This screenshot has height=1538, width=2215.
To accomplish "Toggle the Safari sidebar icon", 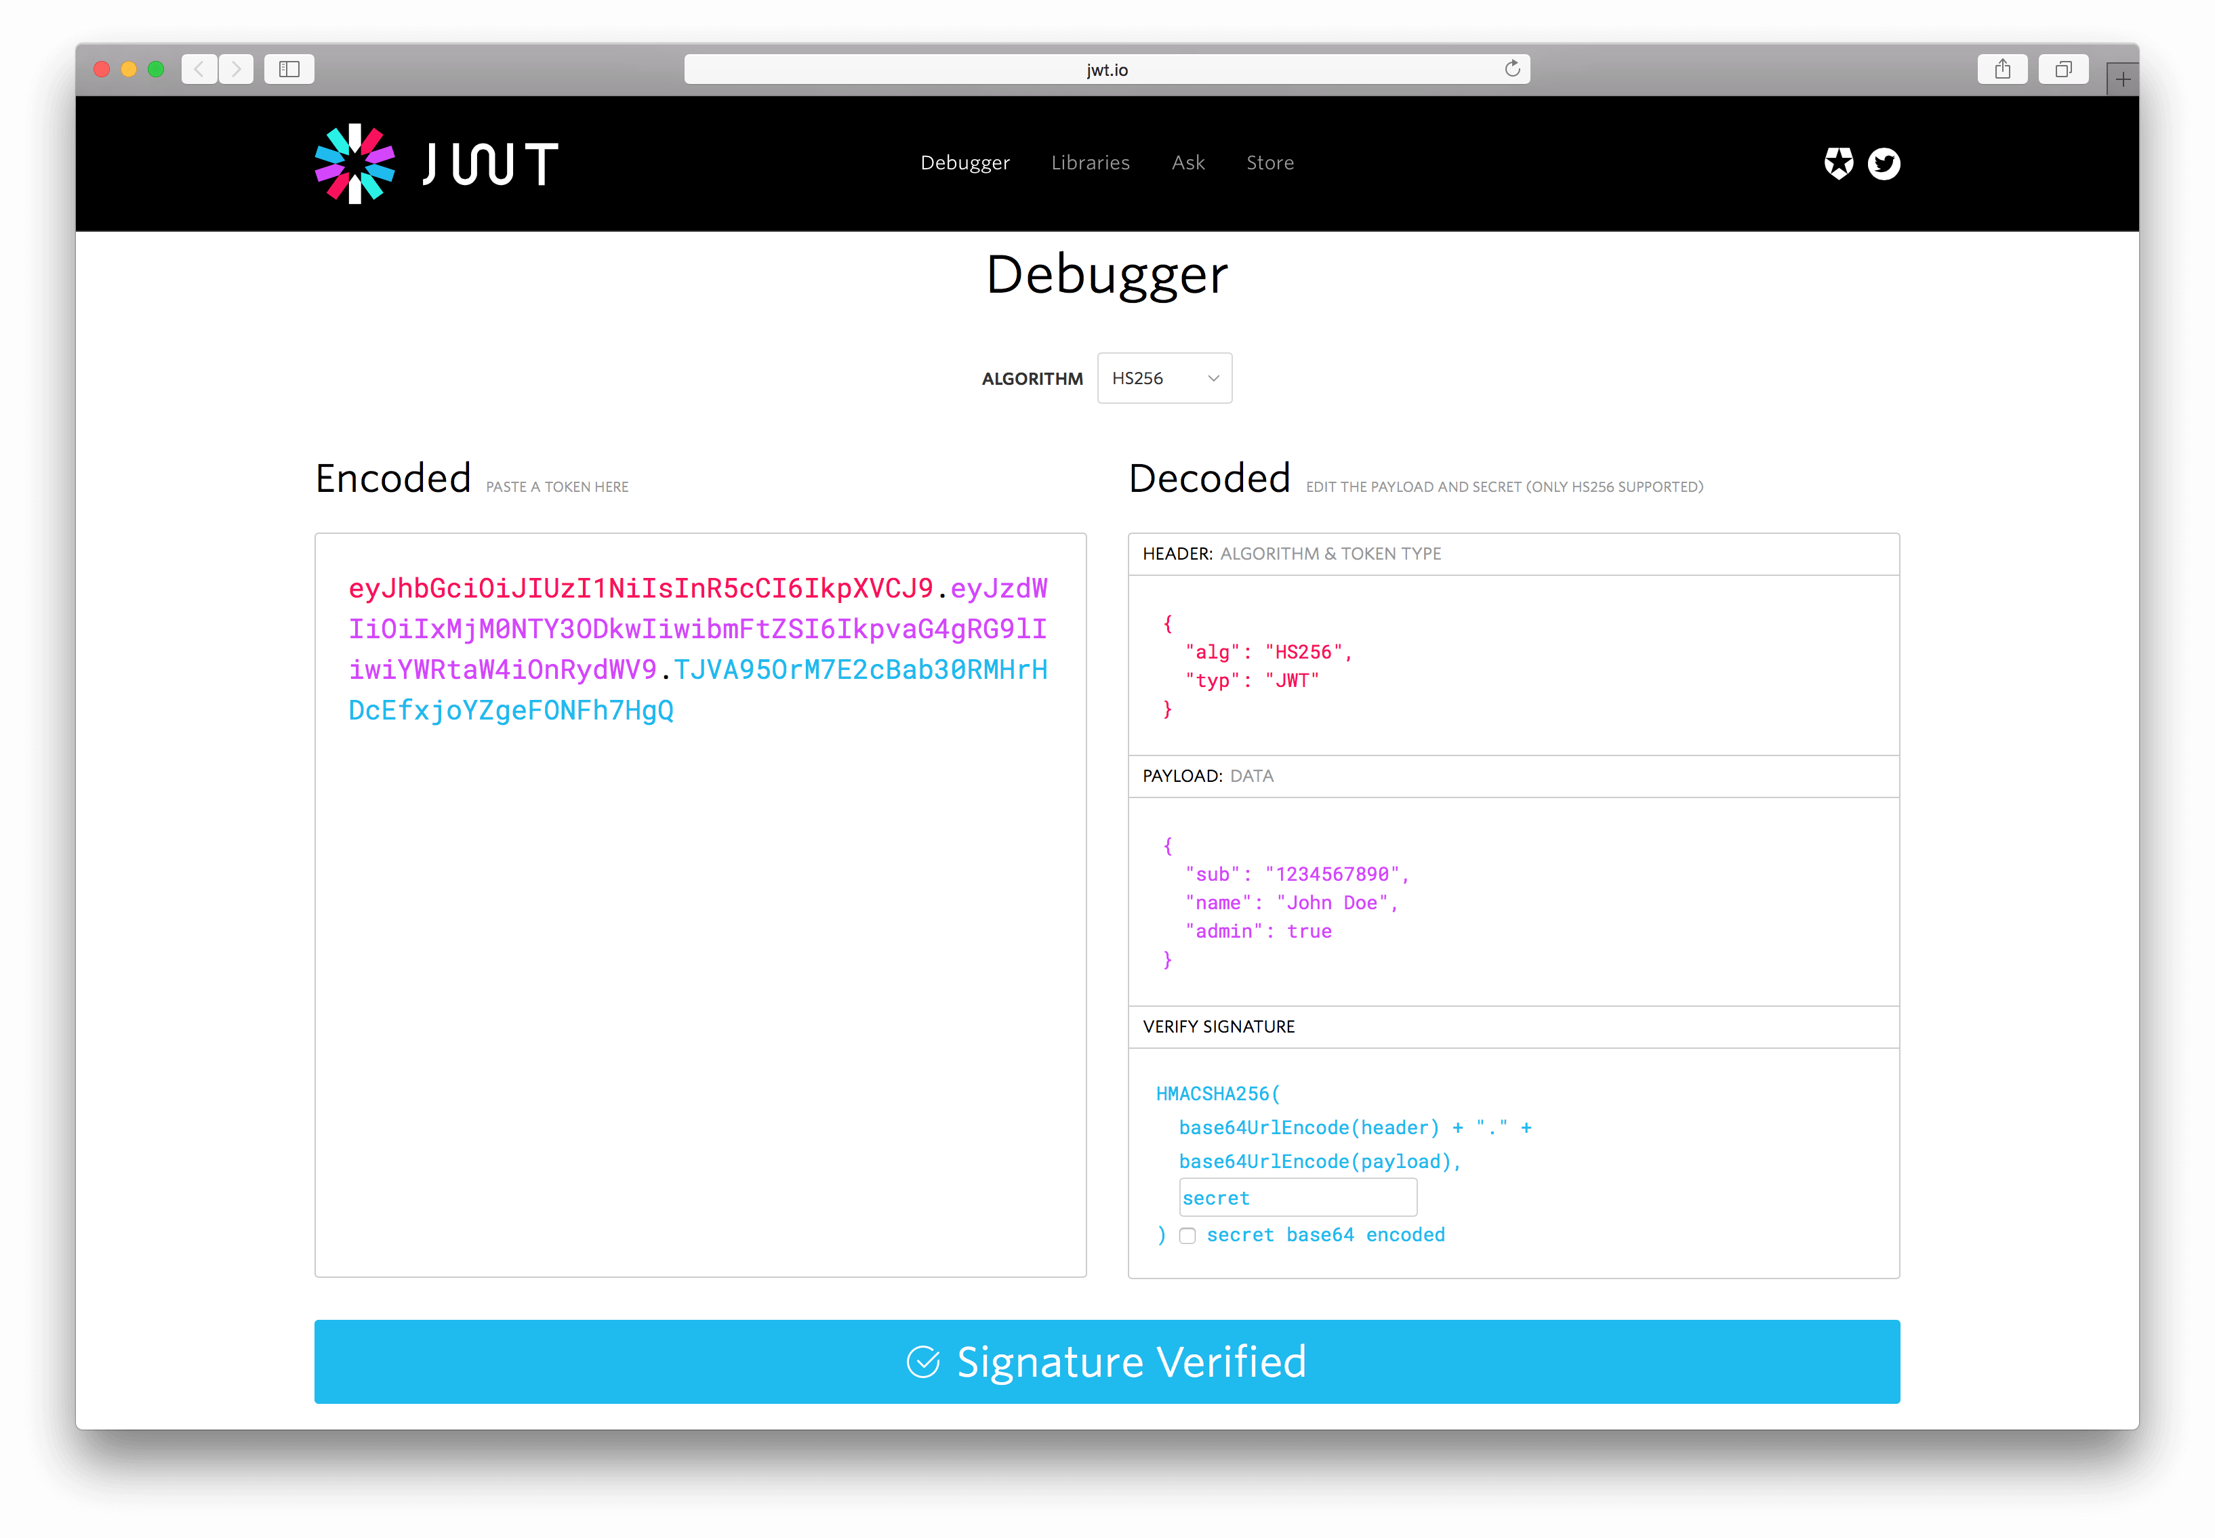I will (289, 69).
